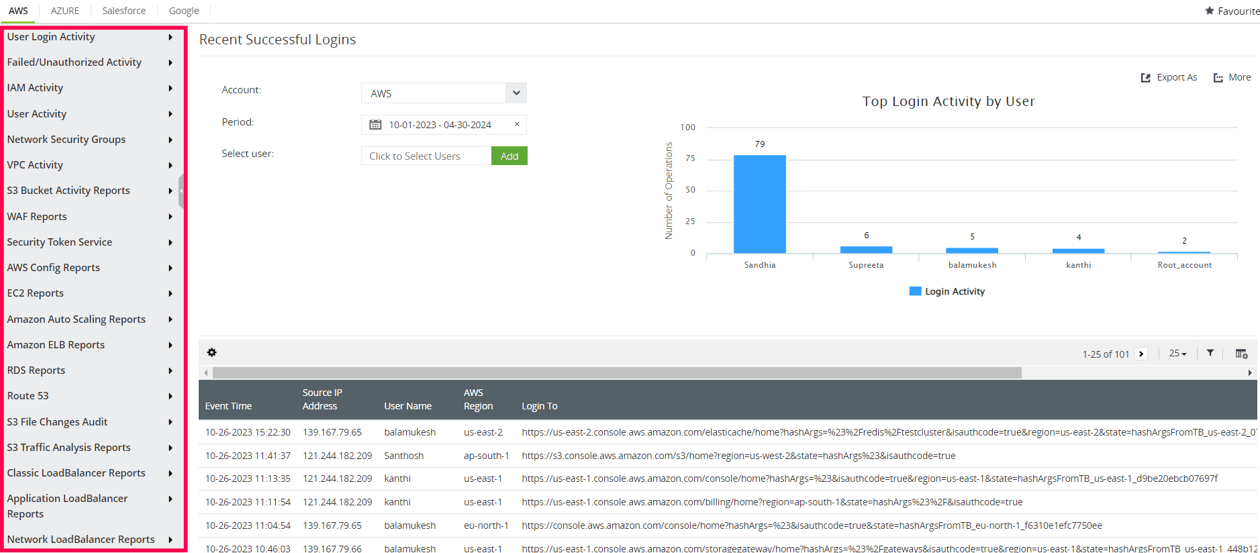Switch to the Salesforce tab
The image size is (1260, 553).
(x=124, y=11)
